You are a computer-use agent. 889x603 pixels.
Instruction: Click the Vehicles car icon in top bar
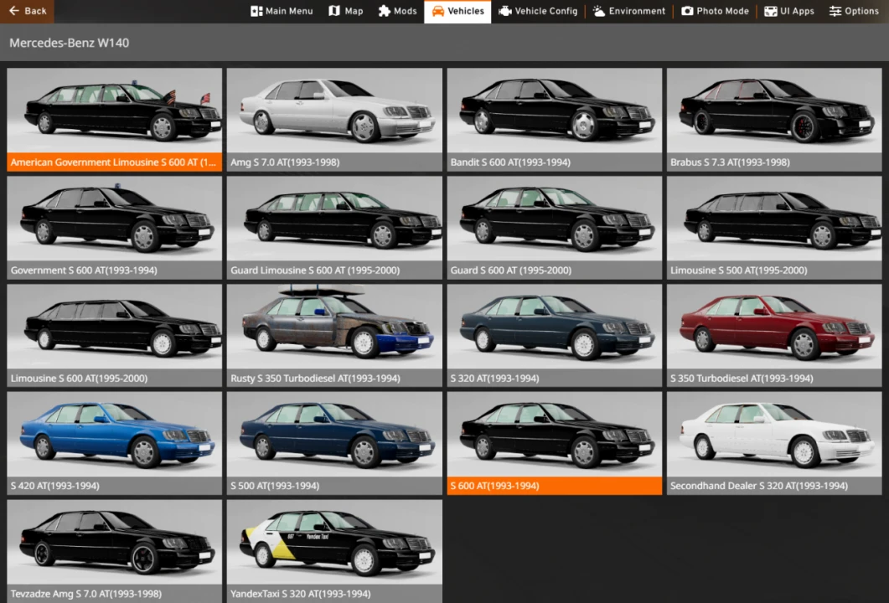(x=437, y=11)
